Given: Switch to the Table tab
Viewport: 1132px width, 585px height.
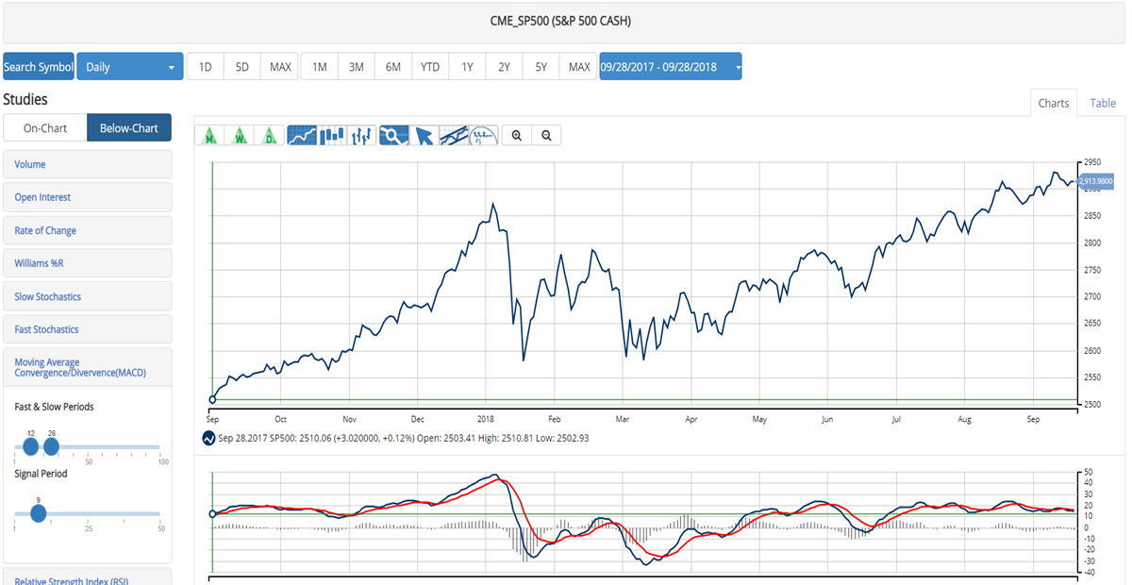Looking at the screenshot, I should [x=1102, y=103].
